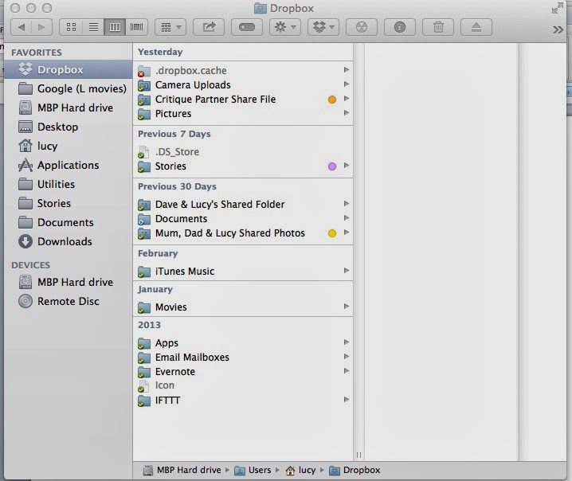
Task: Select the .DS_Store file
Action: 243,151
